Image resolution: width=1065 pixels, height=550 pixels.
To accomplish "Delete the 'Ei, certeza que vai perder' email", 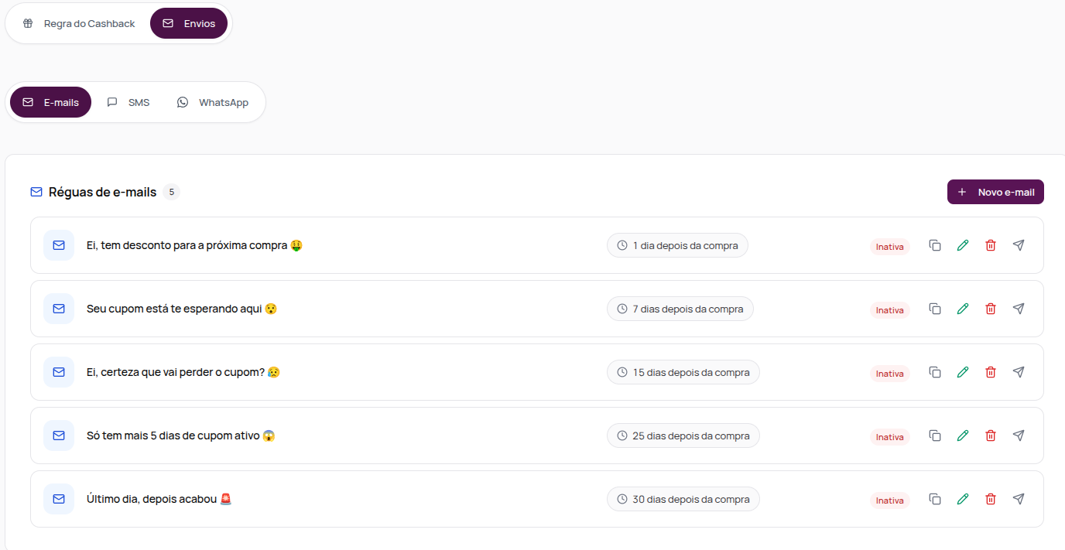I will click(x=991, y=372).
